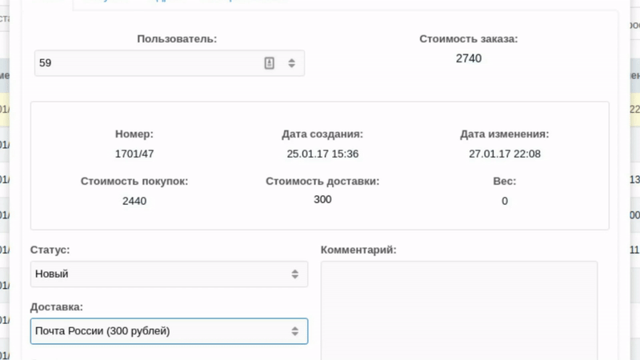Click the Комментарий label
This screenshot has width=640, height=360.
tap(358, 250)
